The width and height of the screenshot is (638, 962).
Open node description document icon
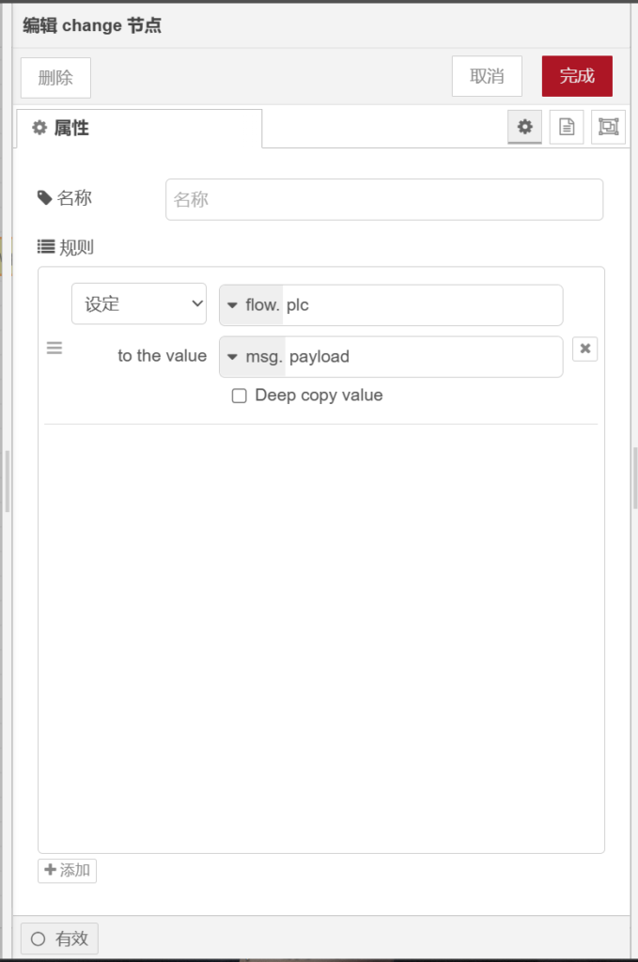[x=567, y=127]
